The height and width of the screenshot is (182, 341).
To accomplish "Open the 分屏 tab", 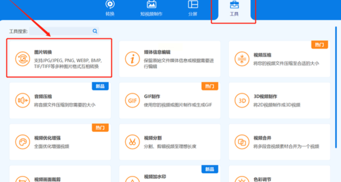I will pyautogui.click(x=193, y=8).
